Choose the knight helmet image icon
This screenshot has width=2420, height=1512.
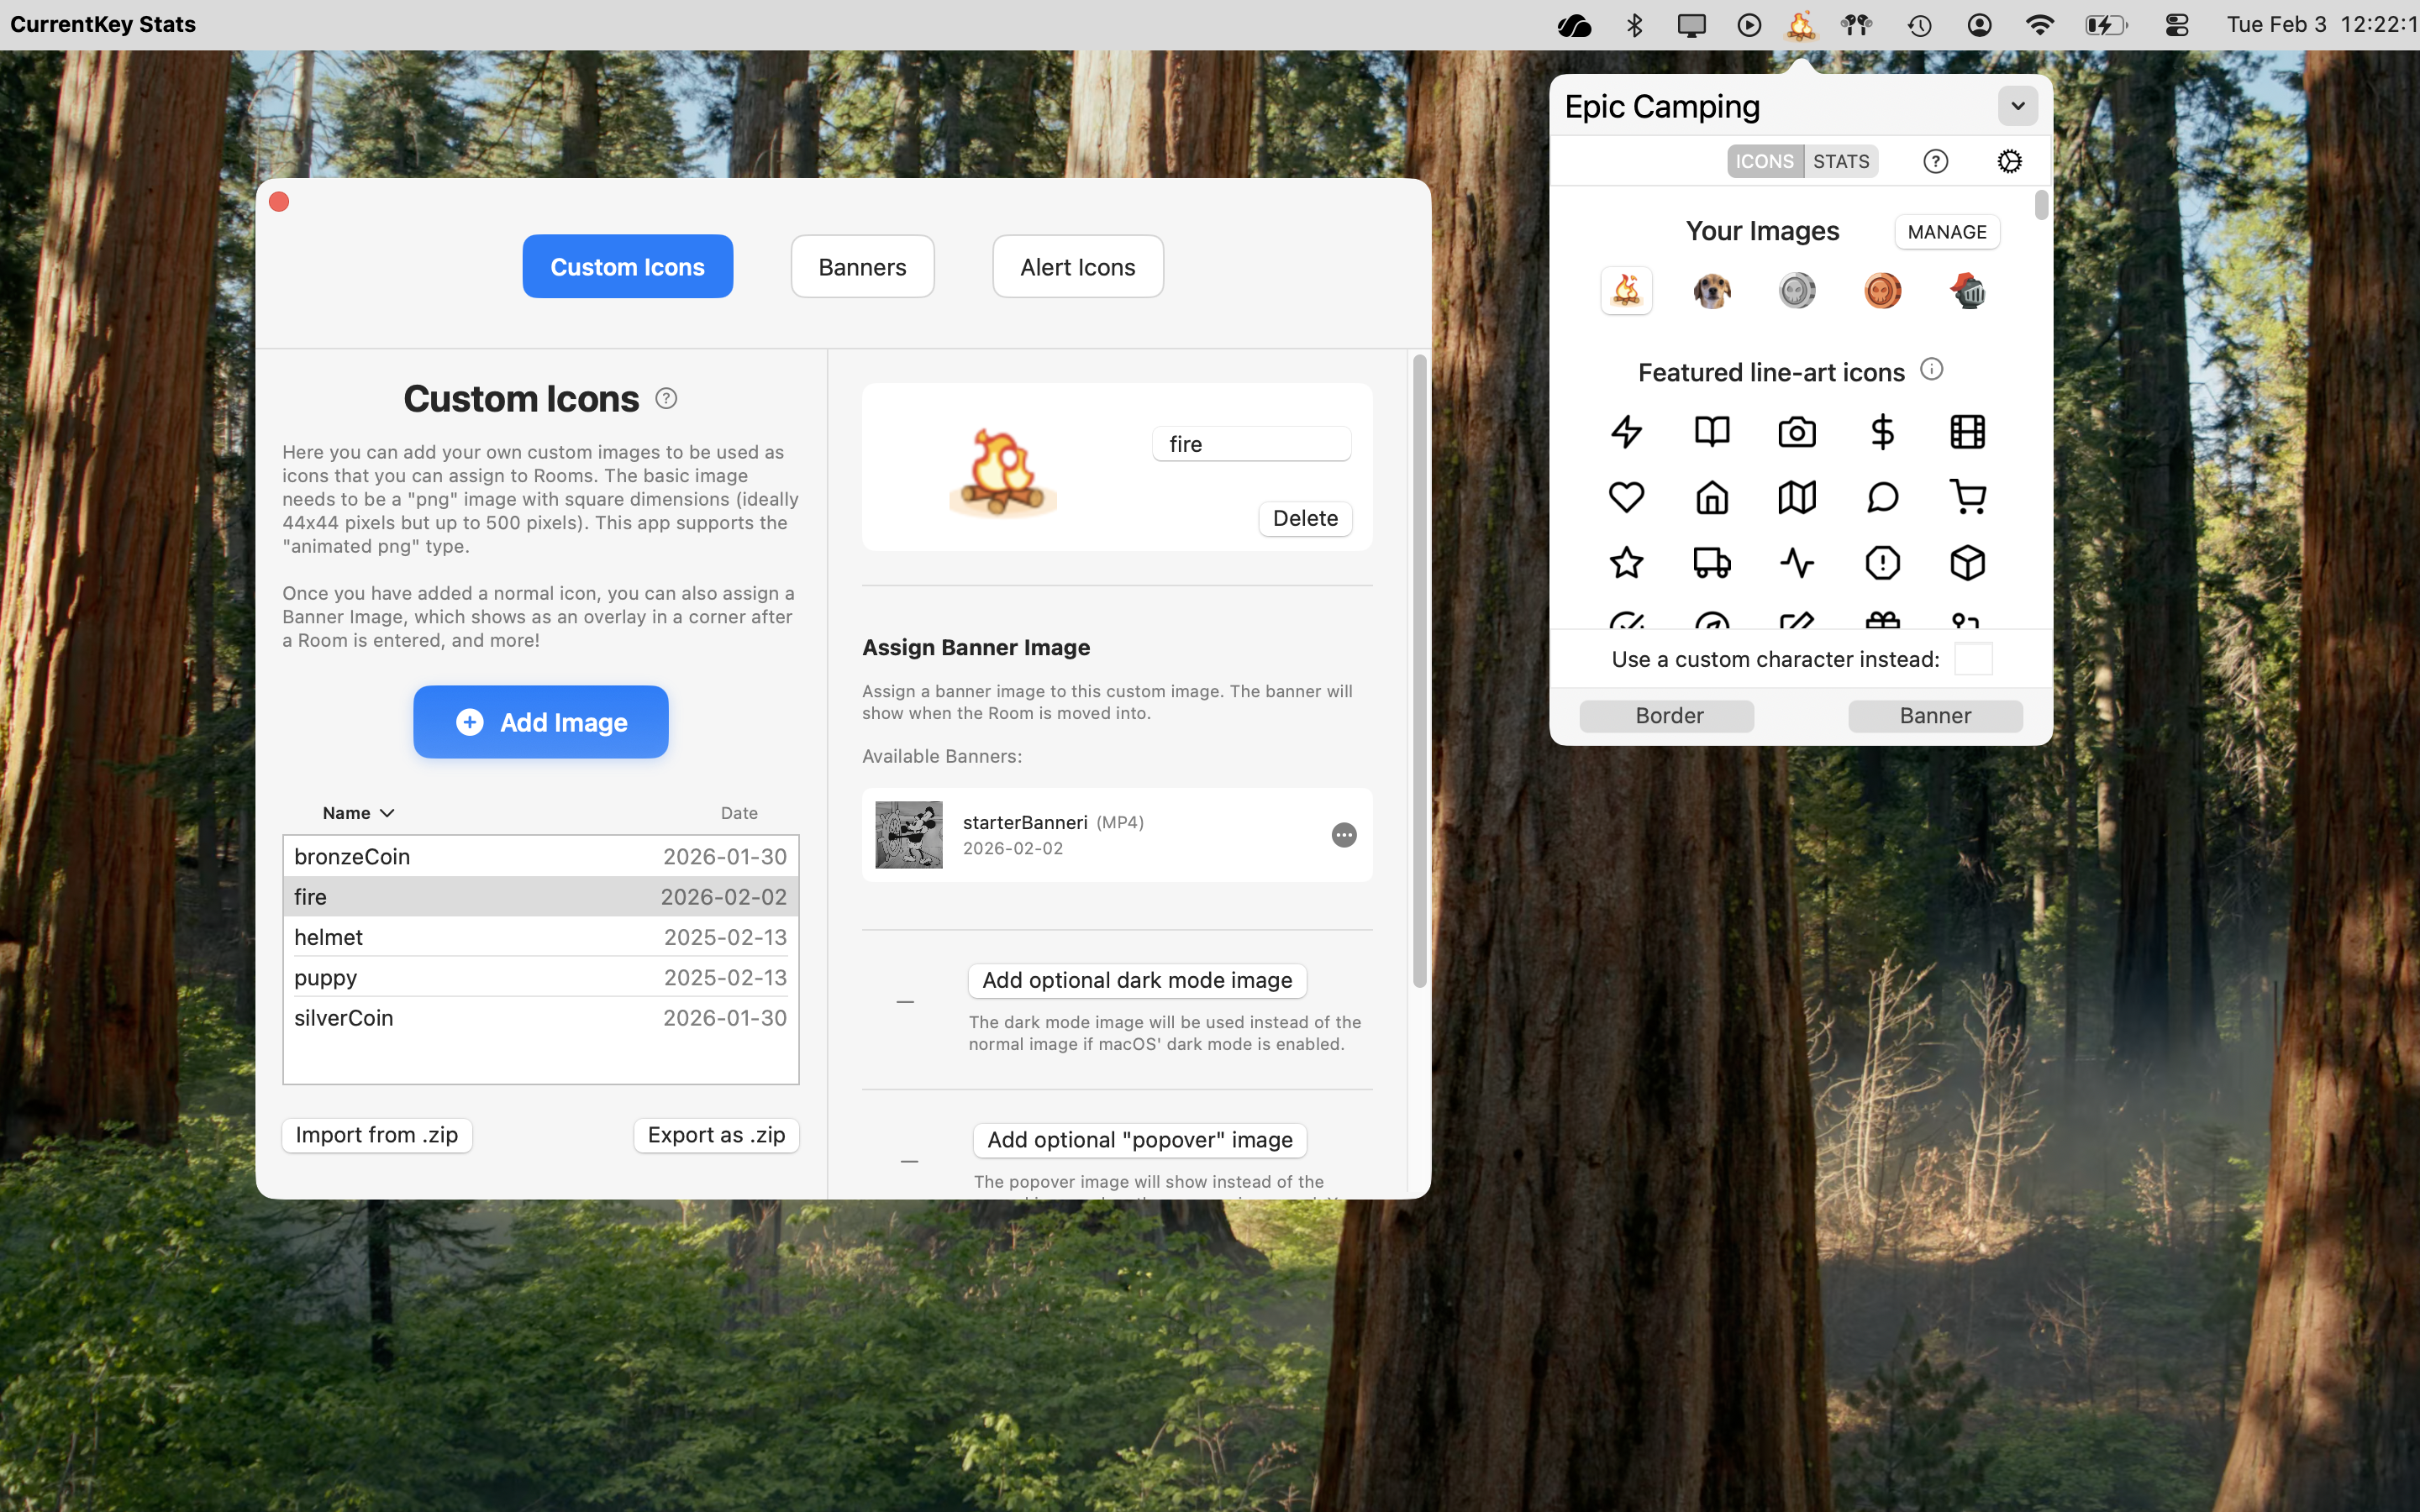point(1968,290)
